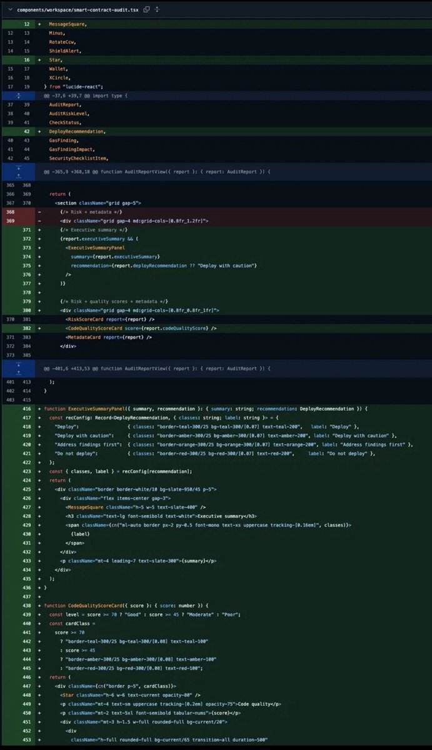Expand down above the -401,6 AuditReportView hunk
The height and width of the screenshot is (750, 432).
(x=18, y=365)
